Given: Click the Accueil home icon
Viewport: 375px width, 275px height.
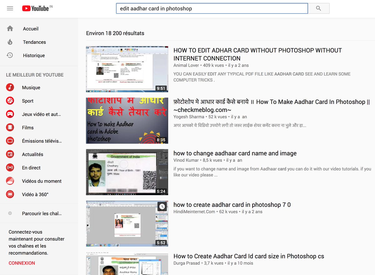Looking at the screenshot, I should (10, 28).
